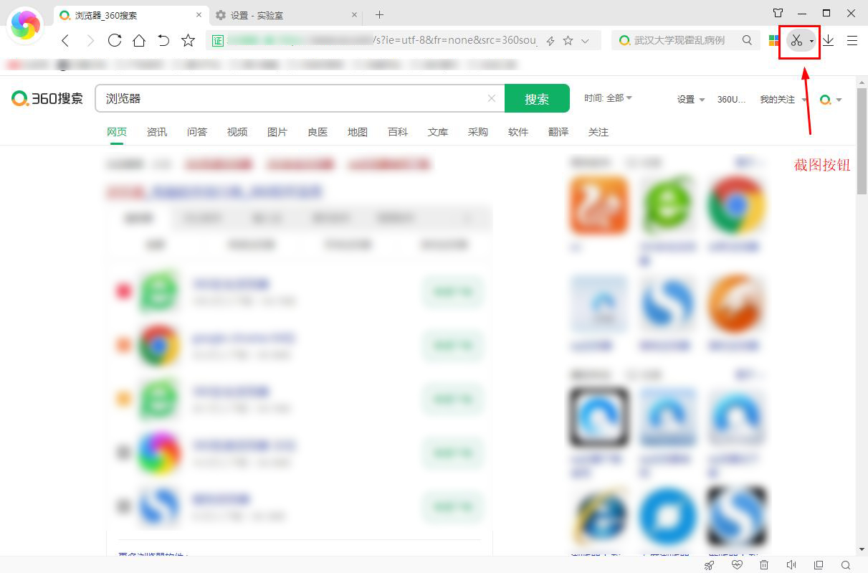Click the green 搜索 search button
Screen dimensions: 868x573
(537, 98)
